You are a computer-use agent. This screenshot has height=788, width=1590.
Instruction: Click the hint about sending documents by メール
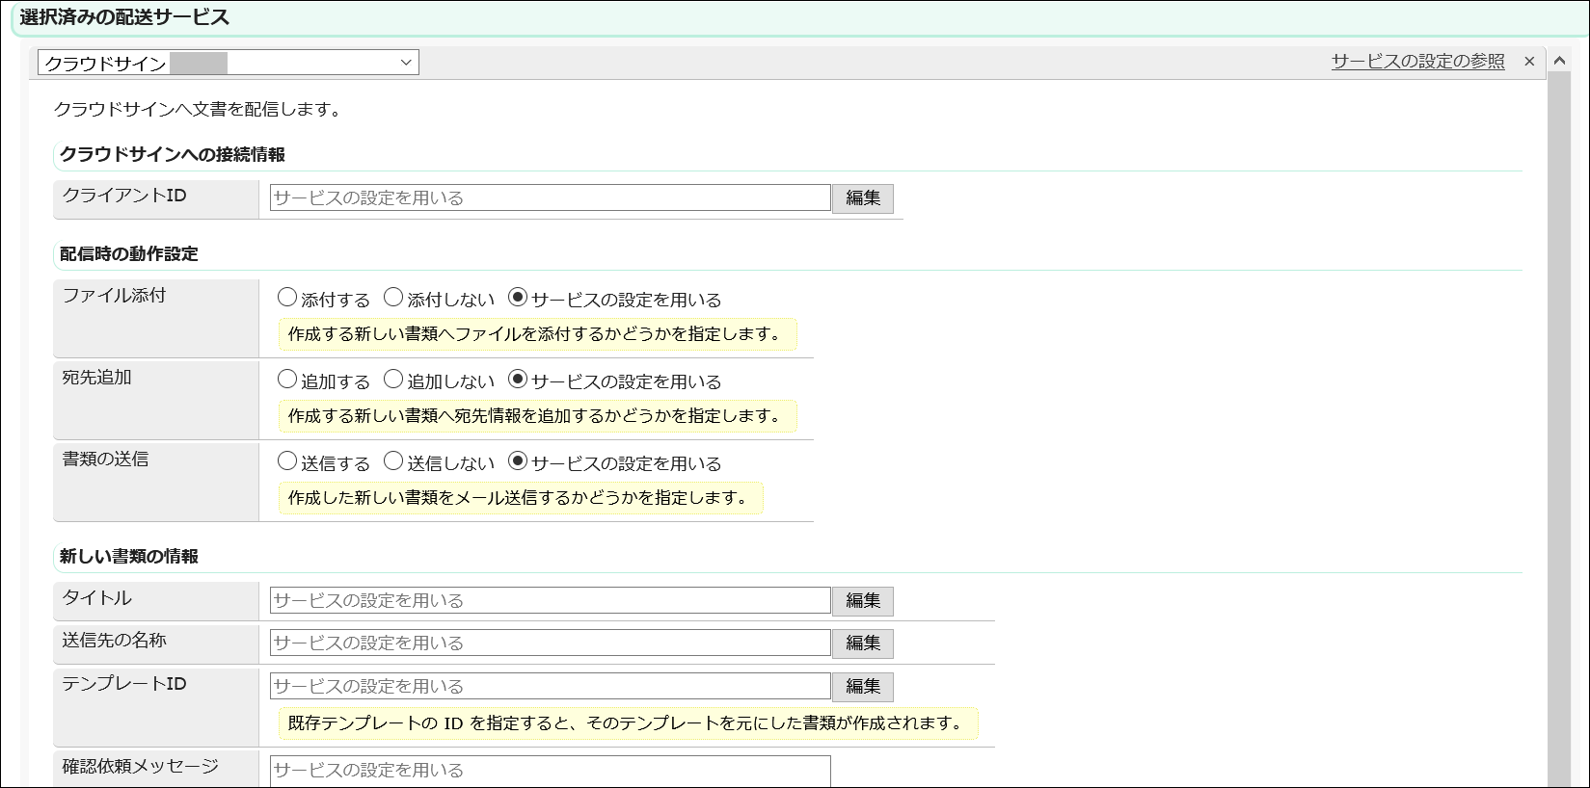point(521,498)
